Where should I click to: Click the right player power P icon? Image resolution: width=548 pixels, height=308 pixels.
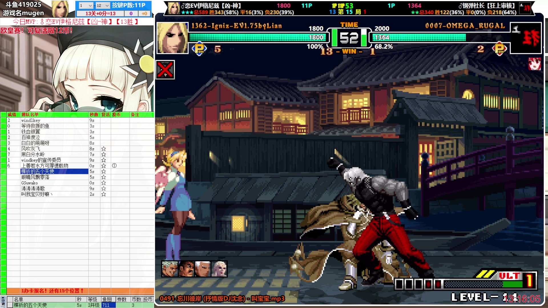499,49
